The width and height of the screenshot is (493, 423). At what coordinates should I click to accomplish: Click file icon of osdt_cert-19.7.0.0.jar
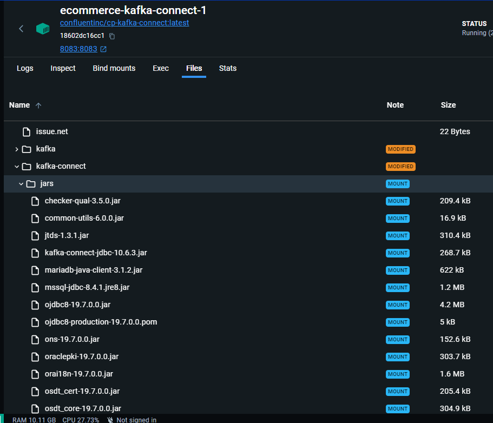tap(35, 391)
